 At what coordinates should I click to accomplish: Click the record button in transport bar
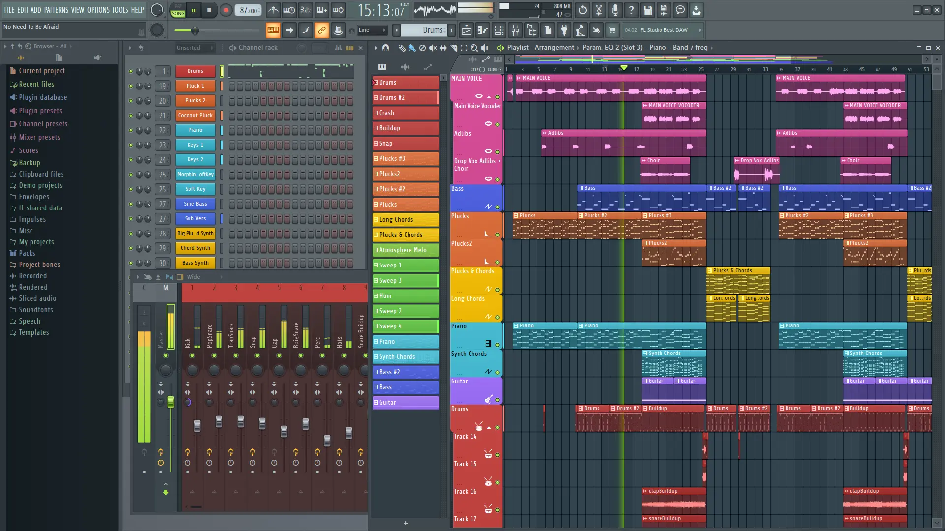[x=226, y=10]
